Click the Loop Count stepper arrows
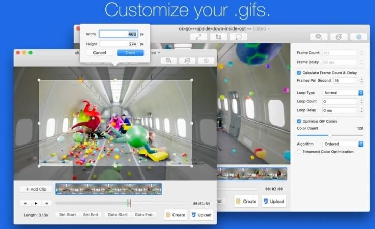This screenshot has height=229, width=375. coord(361,101)
